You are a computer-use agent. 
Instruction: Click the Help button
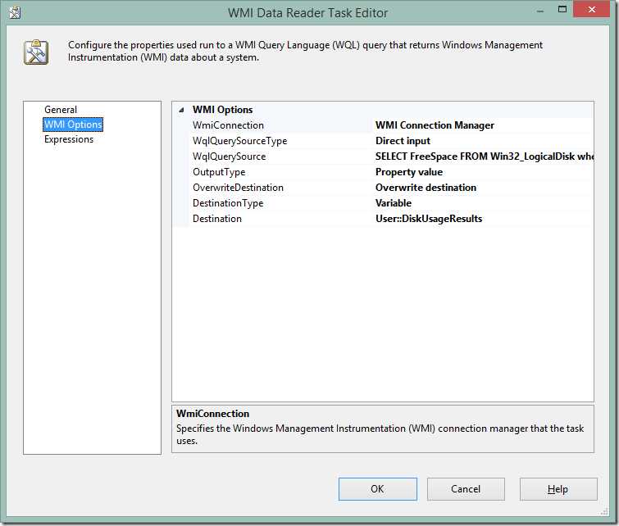click(x=558, y=489)
